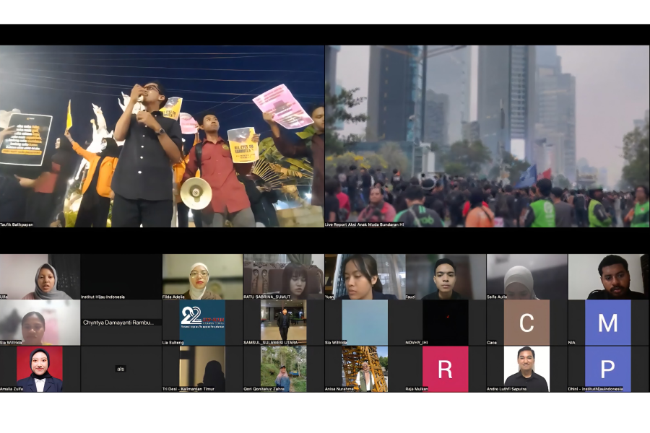The image size is (650, 433).
Task: Select the Tri Desi - Kalimantan Timur tile
Action: [202, 369]
